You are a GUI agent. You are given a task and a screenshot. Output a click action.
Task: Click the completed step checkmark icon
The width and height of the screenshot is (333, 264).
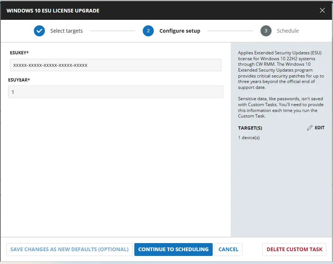tap(39, 31)
